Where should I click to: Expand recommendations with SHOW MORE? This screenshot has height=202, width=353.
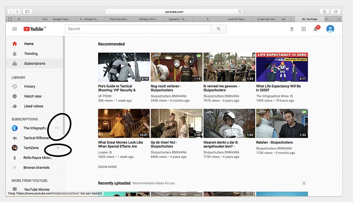[107, 167]
